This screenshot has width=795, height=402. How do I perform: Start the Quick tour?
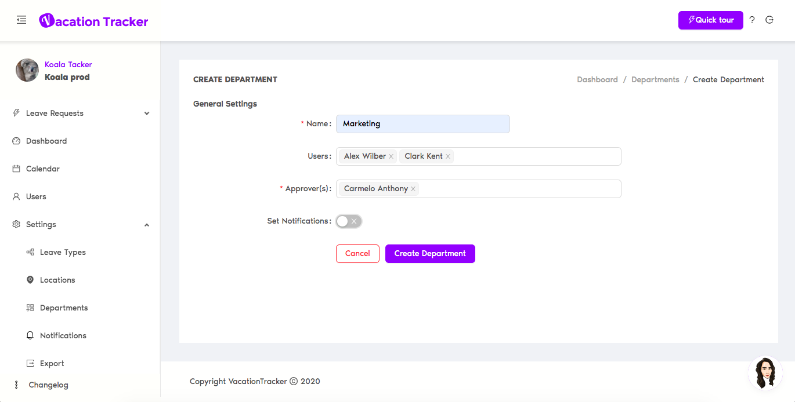(711, 20)
